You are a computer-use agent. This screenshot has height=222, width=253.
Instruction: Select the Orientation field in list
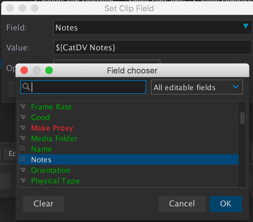pyautogui.click(x=51, y=170)
